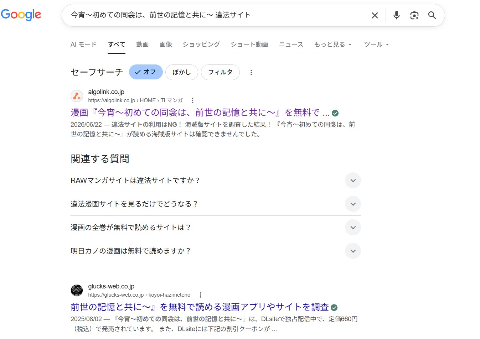
Task: Click the 関連する質問 heading
Action: point(100,159)
